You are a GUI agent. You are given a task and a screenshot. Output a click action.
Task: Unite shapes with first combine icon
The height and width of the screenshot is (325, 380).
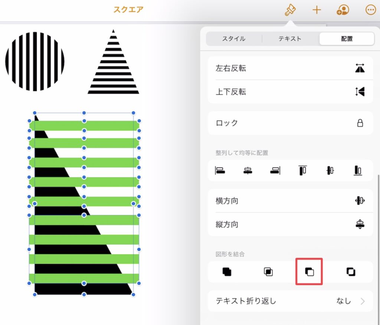[227, 272]
